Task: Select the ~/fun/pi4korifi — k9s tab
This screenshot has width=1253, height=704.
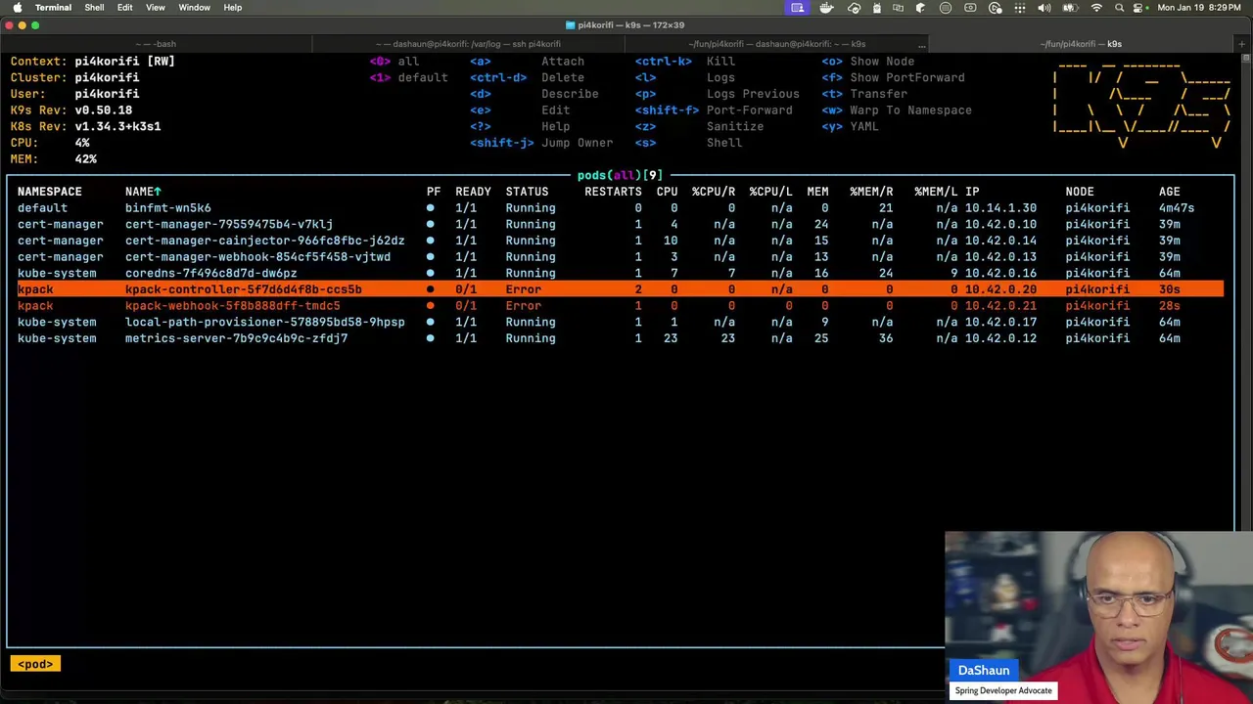Action: 1081,44
